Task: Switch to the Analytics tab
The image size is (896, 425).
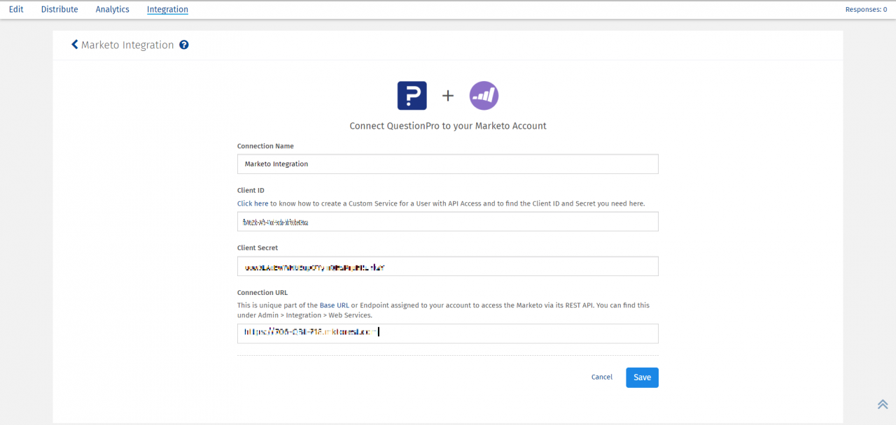Action: [112, 9]
